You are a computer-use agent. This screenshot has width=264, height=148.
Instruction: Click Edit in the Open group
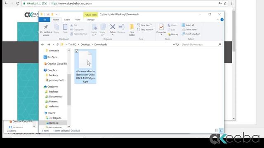click(x=172, y=30)
